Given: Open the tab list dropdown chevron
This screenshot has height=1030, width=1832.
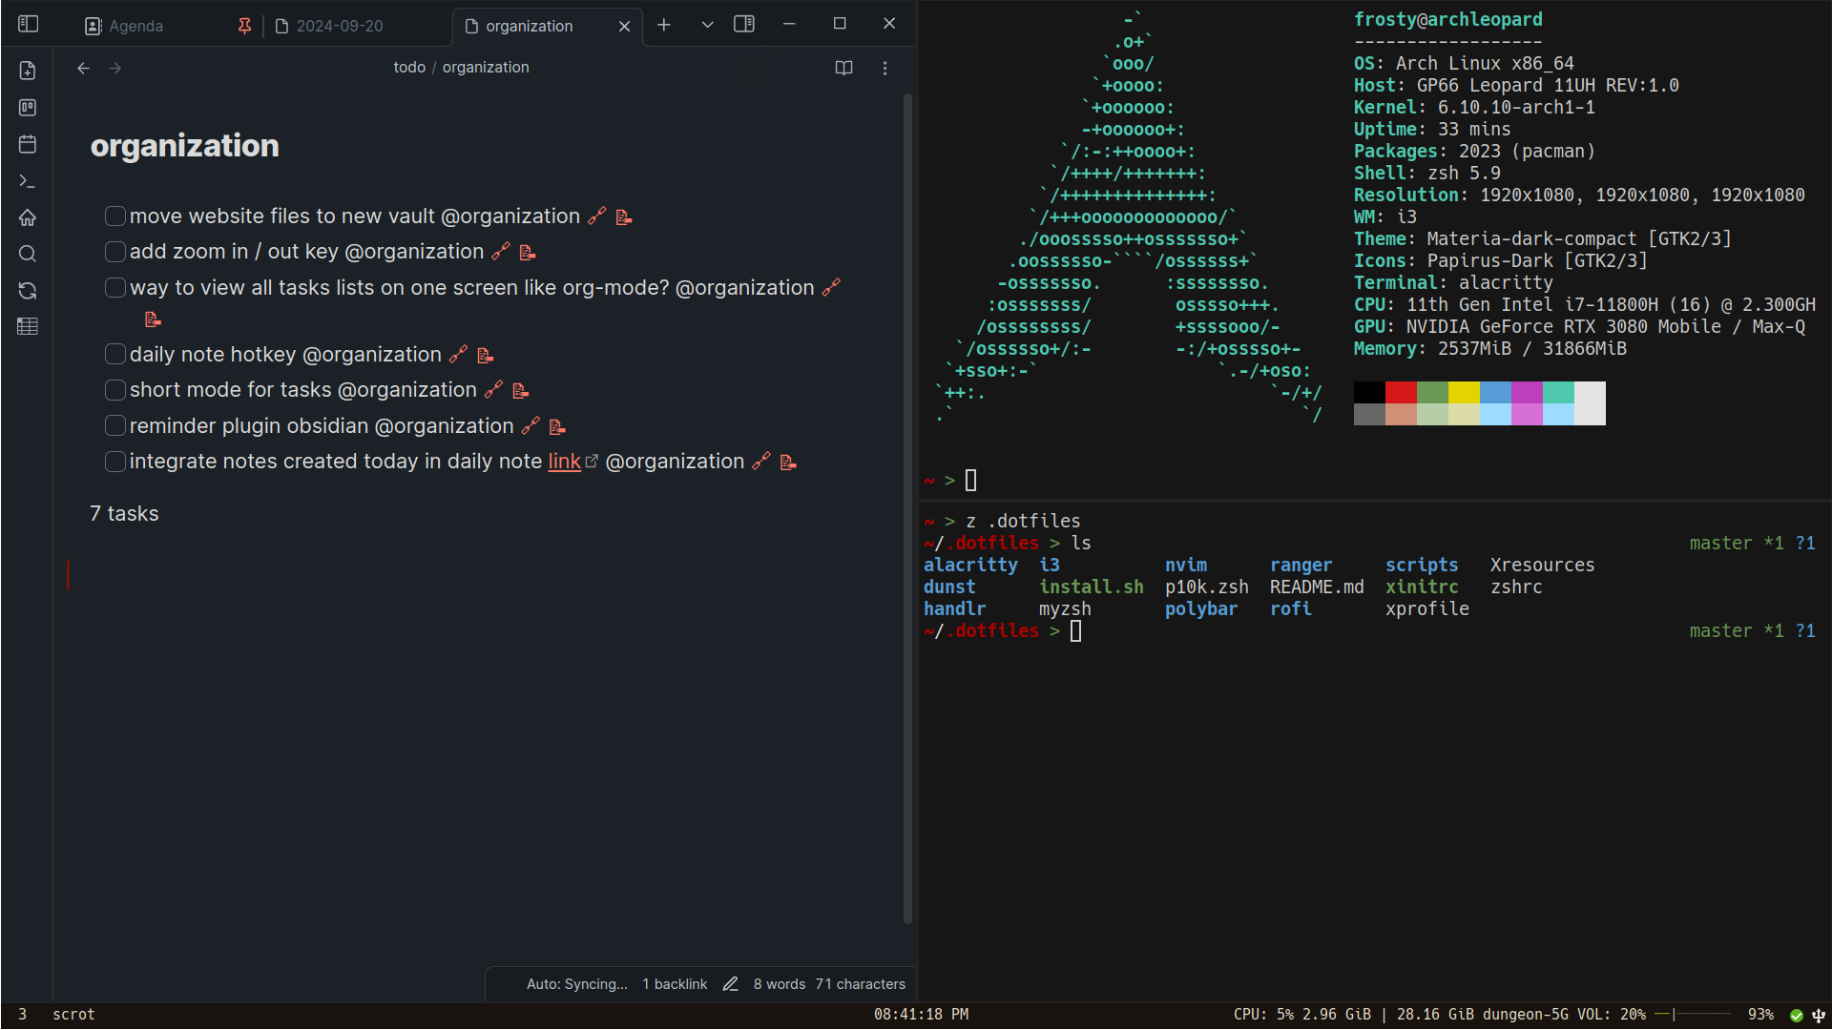Looking at the screenshot, I should click(707, 25).
